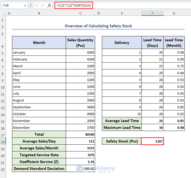Select the January month cell
This screenshot has height=178, width=191.
pos(39,52)
